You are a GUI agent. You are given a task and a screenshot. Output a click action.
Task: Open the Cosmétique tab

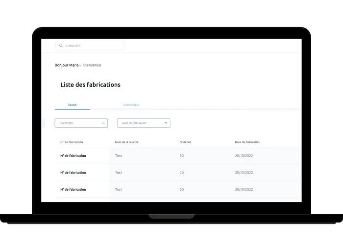click(x=131, y=105)
